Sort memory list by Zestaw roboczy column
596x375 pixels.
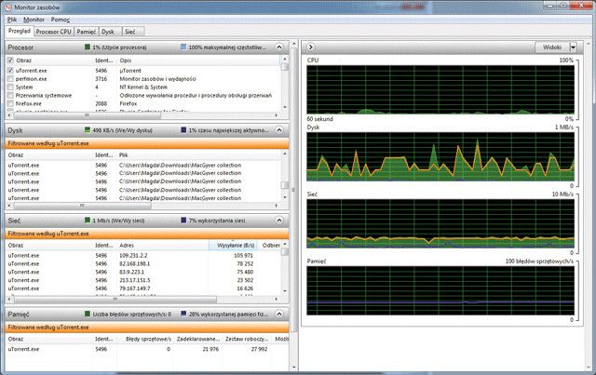[247, 339]
